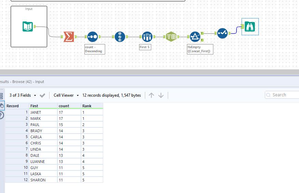The width and height of the screenshot is (299, 193).
Task: Select the LASKA cell
Action: (x=43, y=174)
